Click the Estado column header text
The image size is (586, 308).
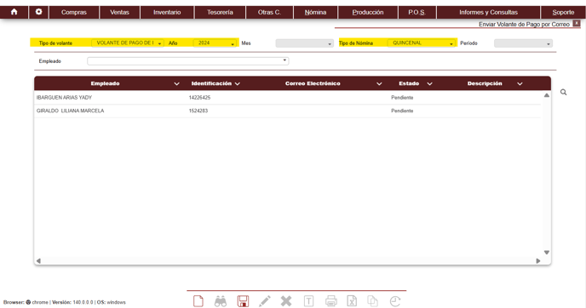(x=409, y=83)
